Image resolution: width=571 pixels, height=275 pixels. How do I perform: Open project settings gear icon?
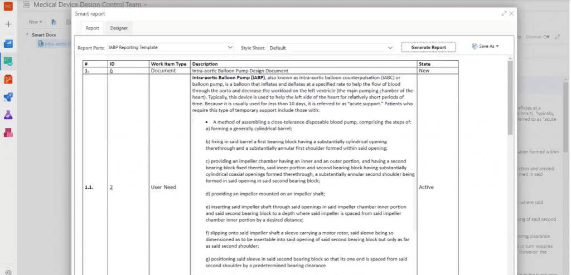coord(9,272)
